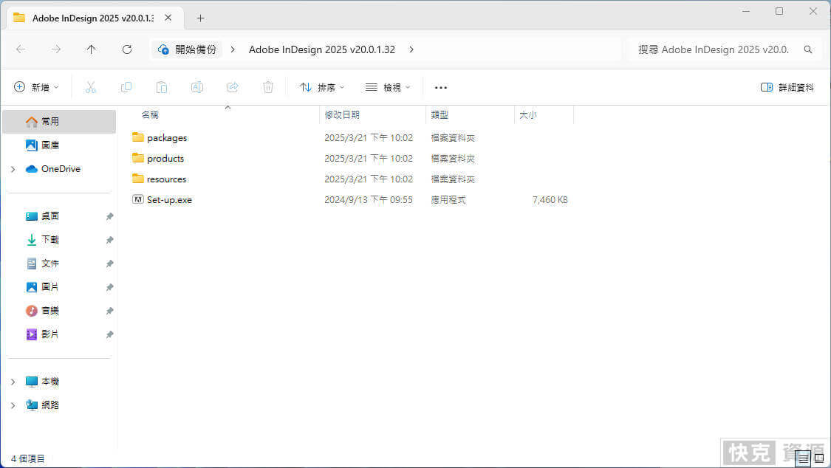Sort by the 類型 column header
This screenshot has height=468, width=831.
coord(440,114)
